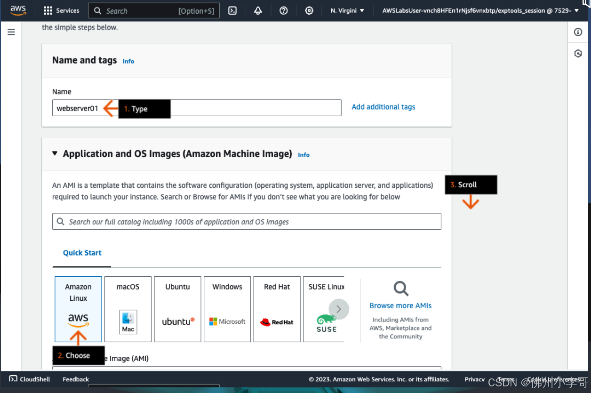Collapse Application and OS Images section
The image size is (591, 393).
point(55,153)
